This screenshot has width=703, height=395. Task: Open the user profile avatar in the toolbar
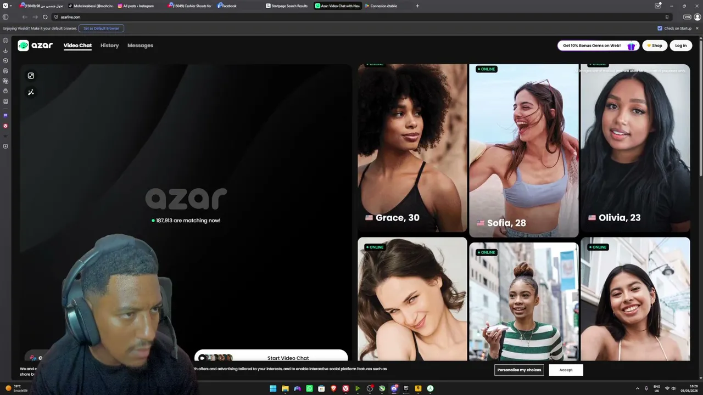698,17
